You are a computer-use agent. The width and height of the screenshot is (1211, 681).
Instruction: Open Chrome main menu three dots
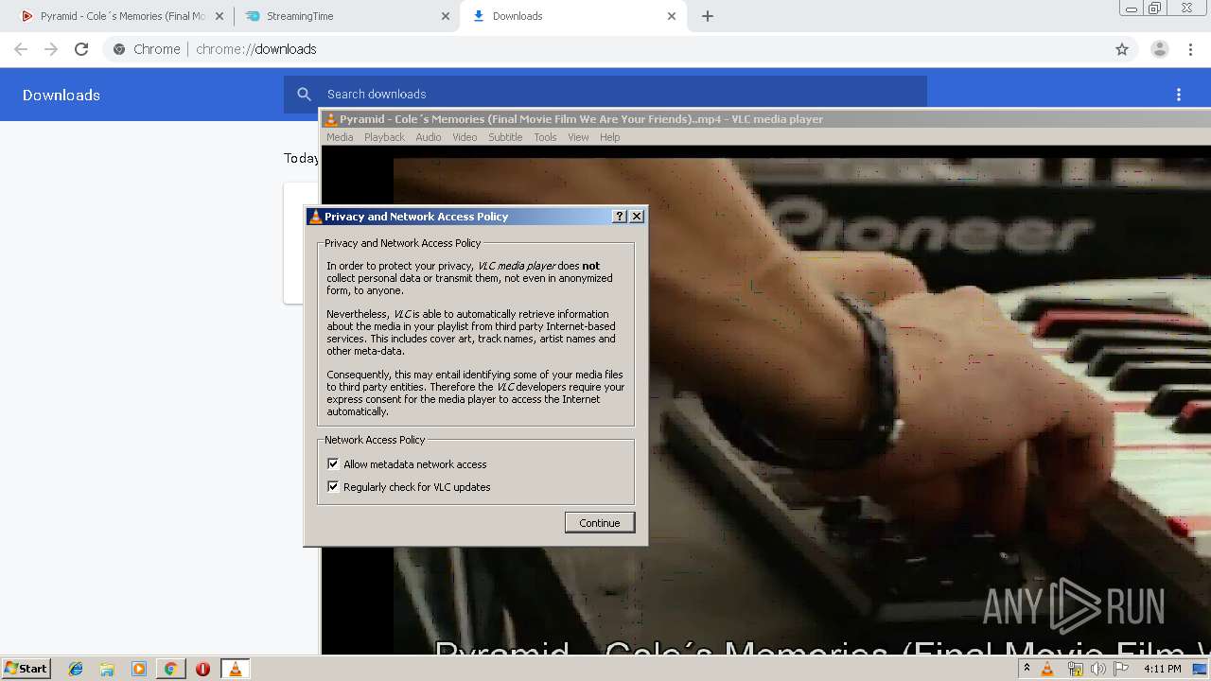[1190, 49]
